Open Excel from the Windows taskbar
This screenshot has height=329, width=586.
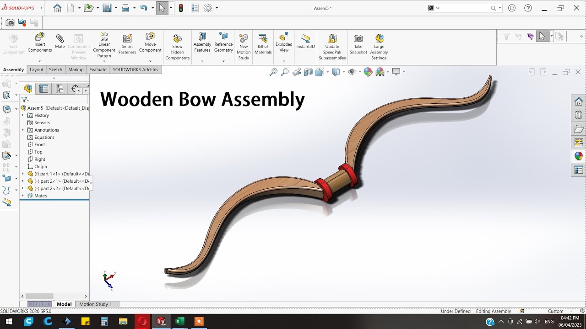(x=180, y=321)
